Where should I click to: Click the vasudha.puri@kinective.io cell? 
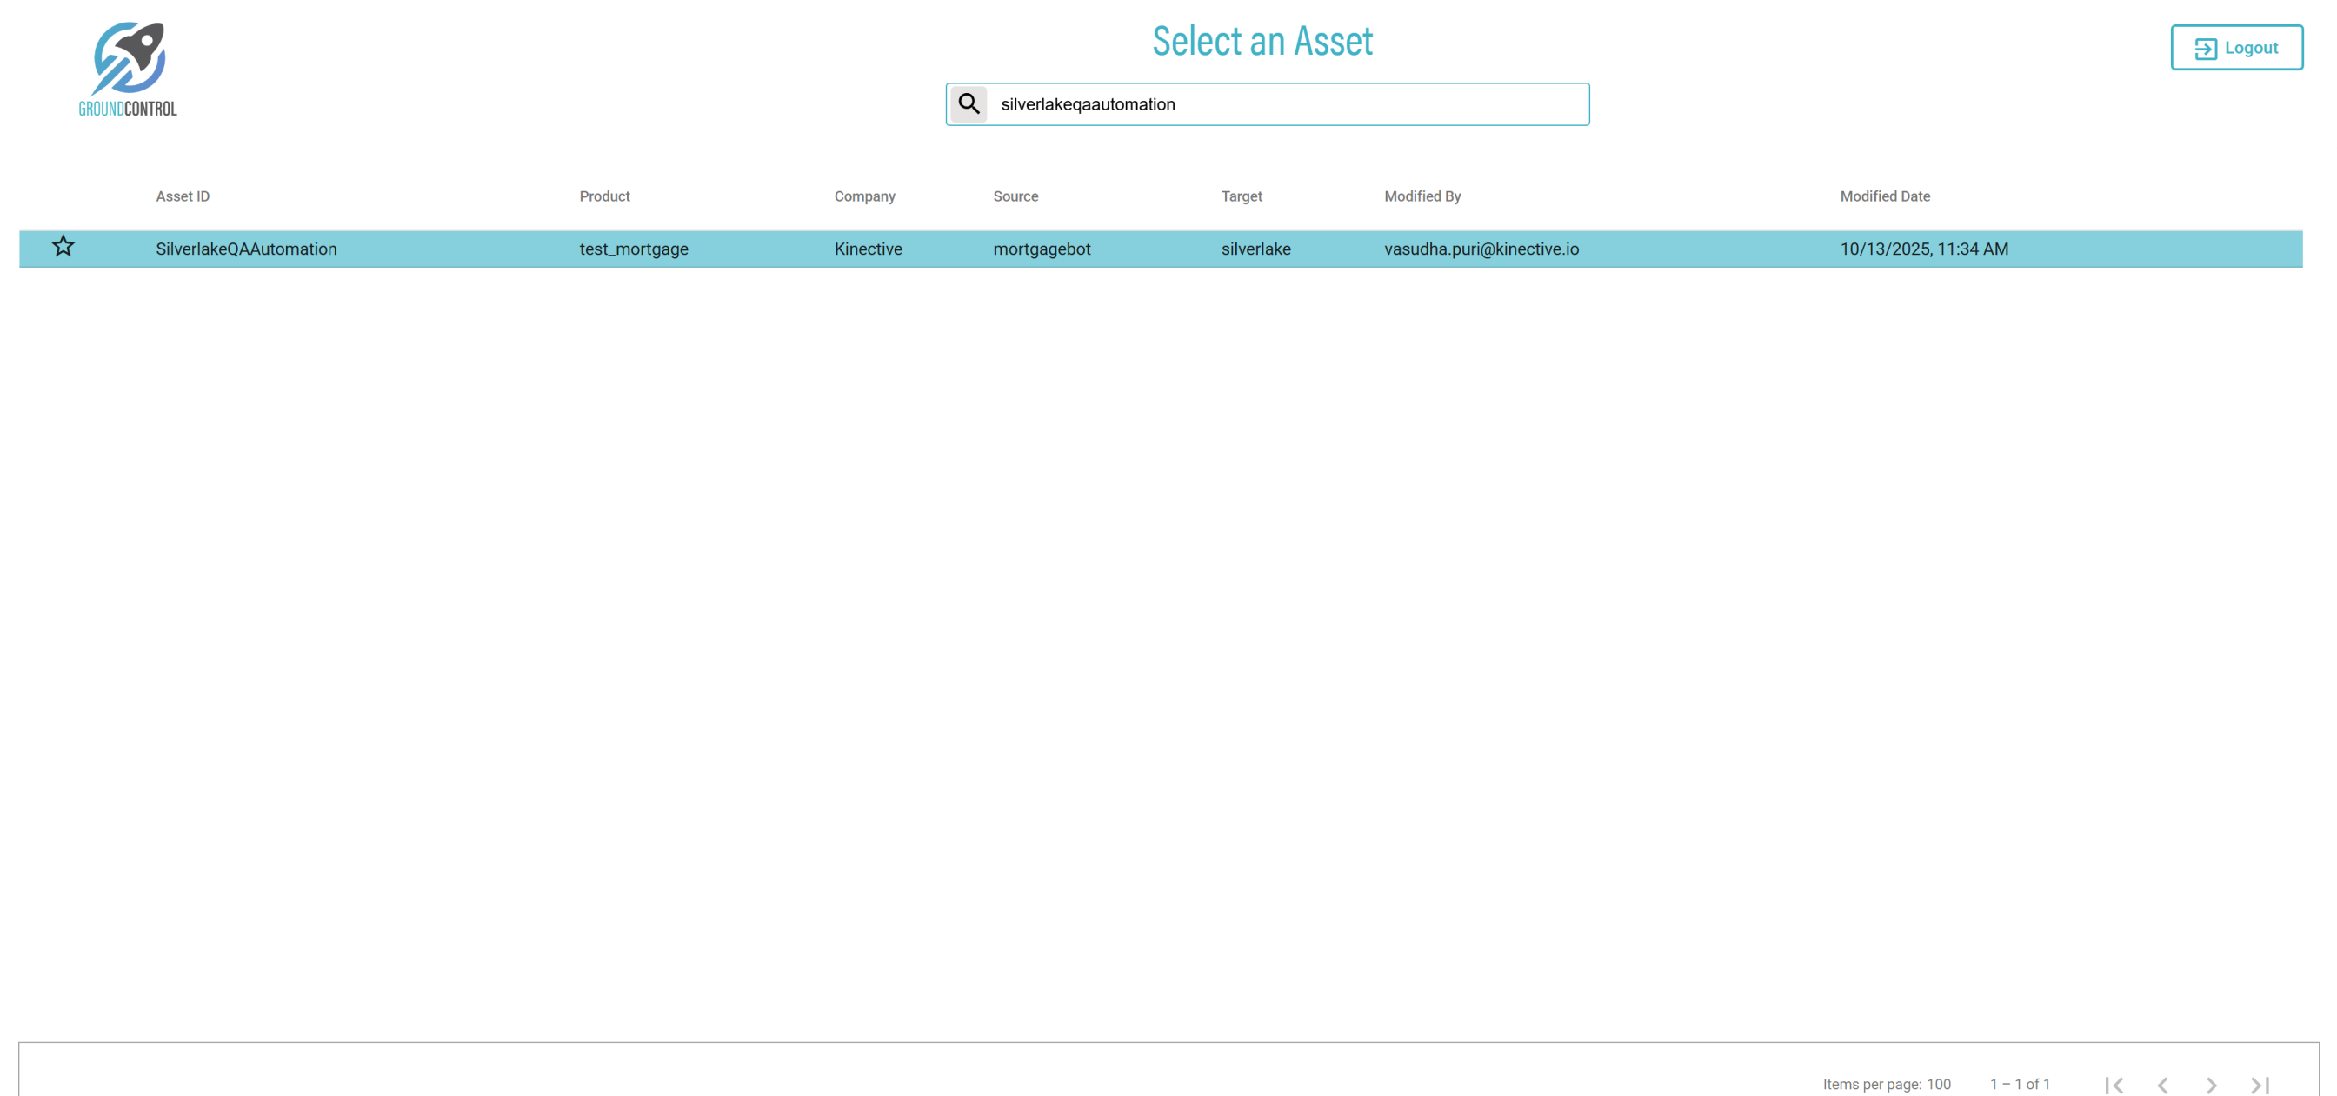click(1481, 249)
